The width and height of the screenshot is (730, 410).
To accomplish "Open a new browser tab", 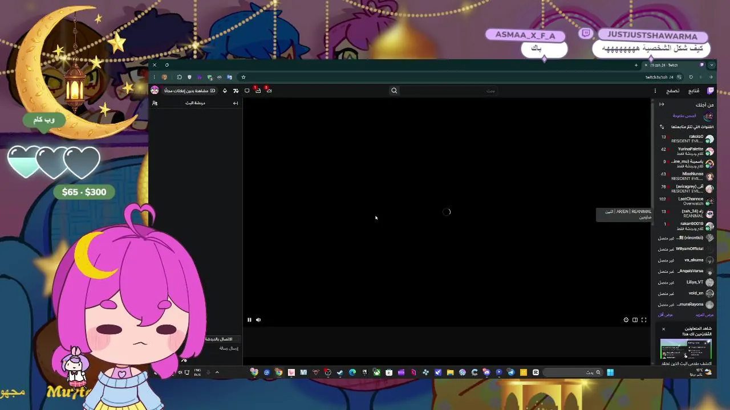I will tap(636, 65).
